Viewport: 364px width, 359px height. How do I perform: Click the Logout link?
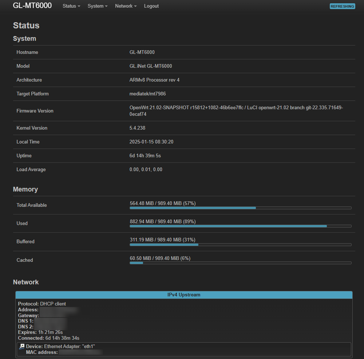click(151, 6)
